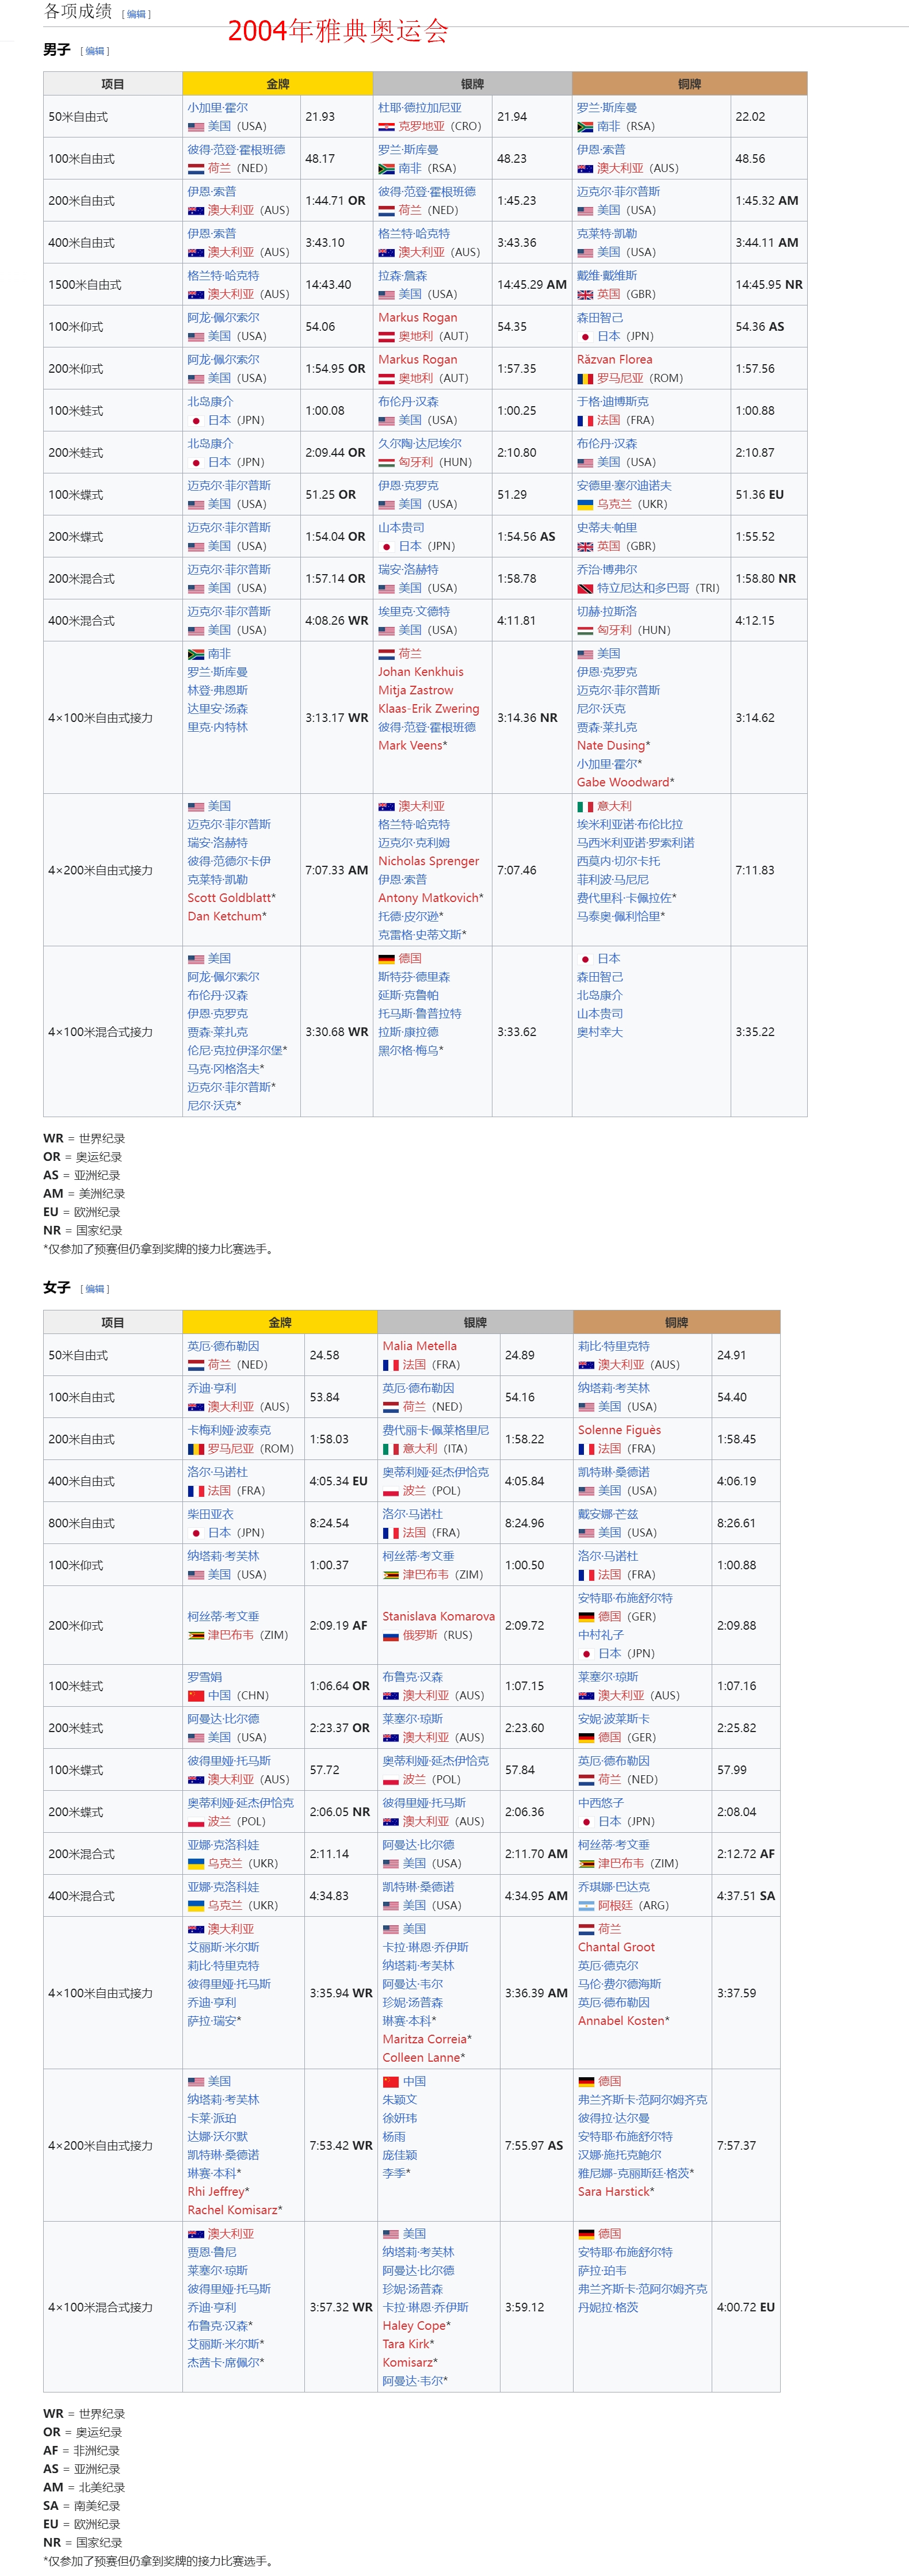Open the Solenne Figuès red link
The width and height of the screenshot is (909, 2576).
(x=619, y=1430)
